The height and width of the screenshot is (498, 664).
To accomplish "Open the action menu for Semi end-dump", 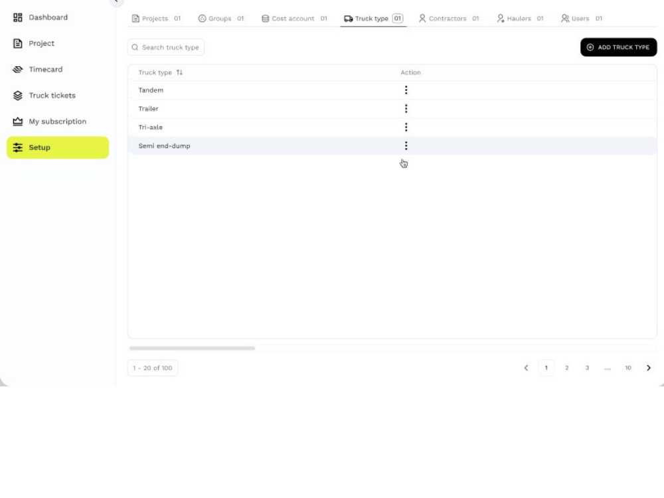I will click(406, 145).
